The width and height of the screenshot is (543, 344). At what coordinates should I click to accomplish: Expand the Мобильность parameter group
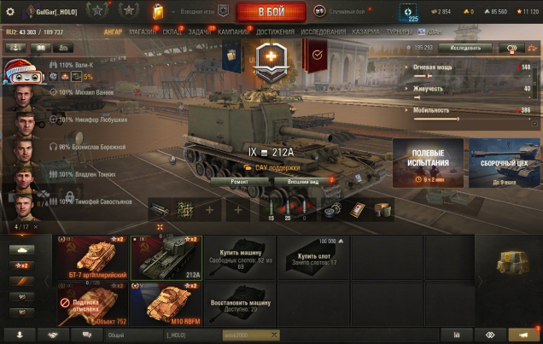(x=431, y=110)
